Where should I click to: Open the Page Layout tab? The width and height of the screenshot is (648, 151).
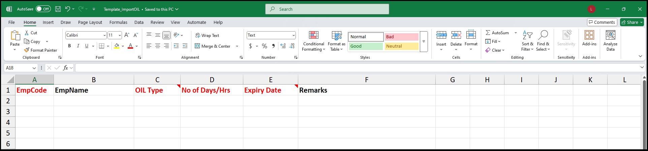(x=90, y=22)
